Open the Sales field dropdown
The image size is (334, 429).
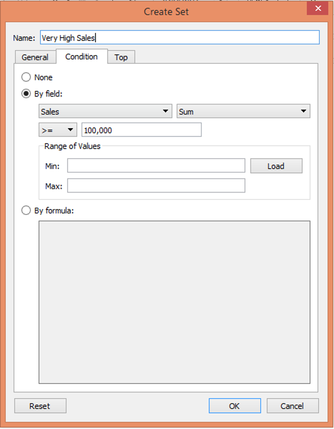click(x=105, y=111)
